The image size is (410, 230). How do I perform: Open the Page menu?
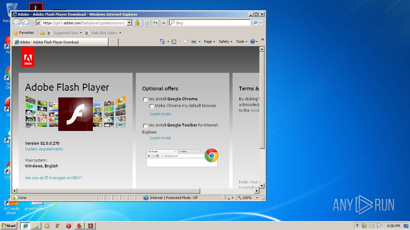[209, 42]
